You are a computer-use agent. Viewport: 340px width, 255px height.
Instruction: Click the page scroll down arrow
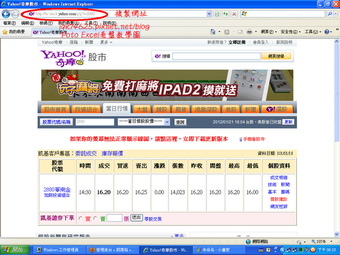click(336, 234)
